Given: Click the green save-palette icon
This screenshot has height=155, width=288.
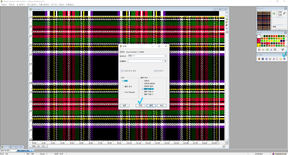Looking at the screenshot, I should (267, 49).
